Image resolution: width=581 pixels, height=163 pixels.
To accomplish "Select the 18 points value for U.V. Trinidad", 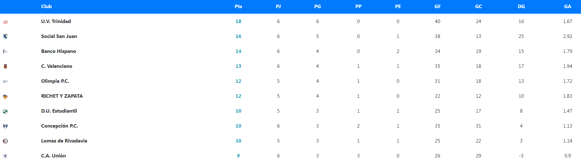I will [238, 21].
